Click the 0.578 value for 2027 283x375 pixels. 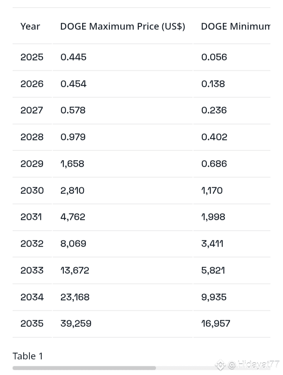coord(73,110)
